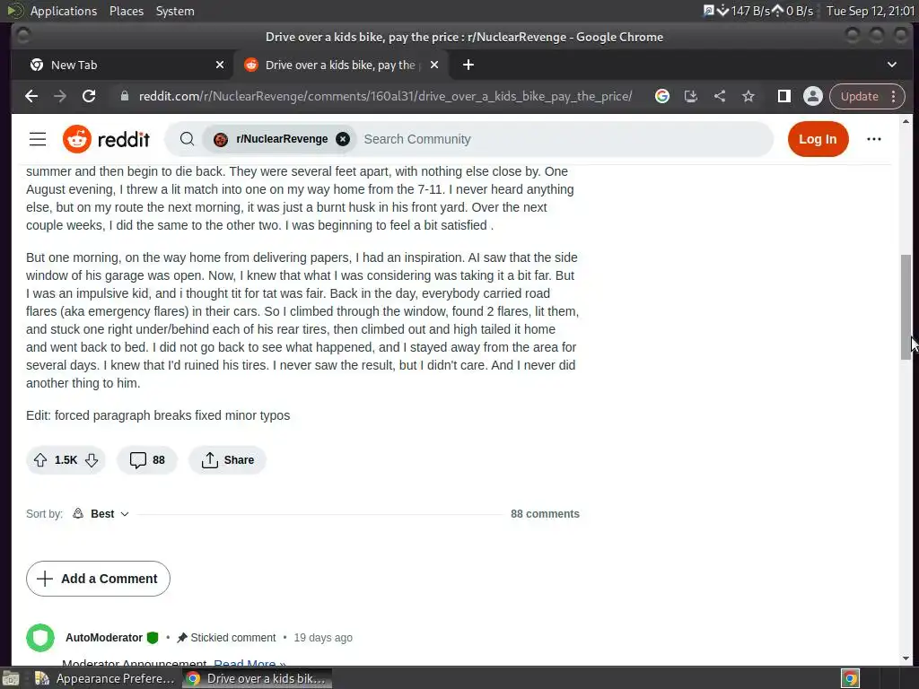Remove the r/NuclearRevenge search filter chip
Viewport: 919px width, 689px height.
pyautogui.click(x=343, y=139)
